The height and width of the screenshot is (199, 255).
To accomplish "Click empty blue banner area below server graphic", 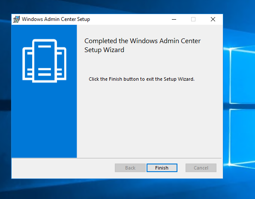I will (44, 120).
